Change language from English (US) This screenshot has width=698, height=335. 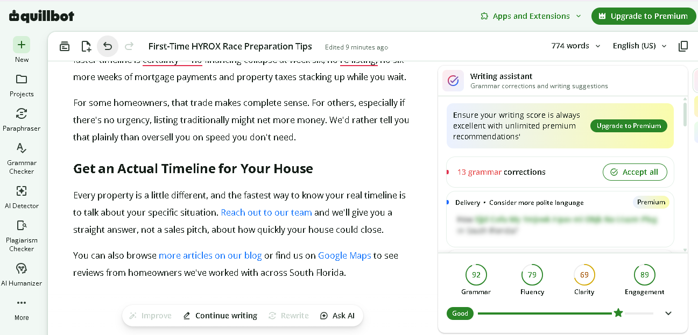640,46
